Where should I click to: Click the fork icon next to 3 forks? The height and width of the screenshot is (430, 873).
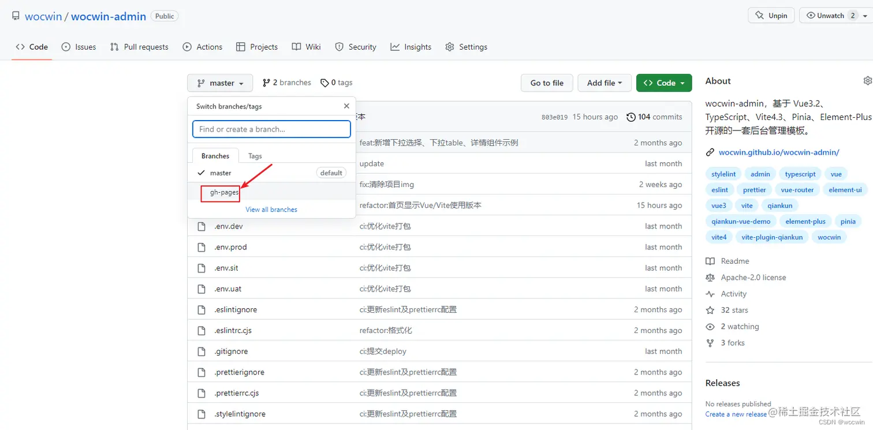[710, 343]
